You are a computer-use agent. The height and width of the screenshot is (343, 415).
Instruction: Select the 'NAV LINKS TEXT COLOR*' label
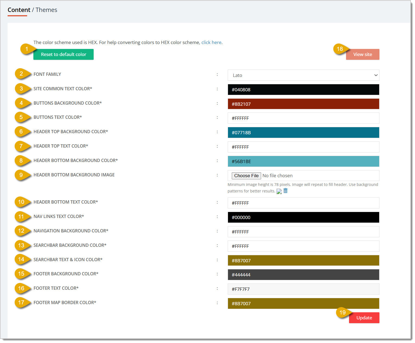(x=59, y=216)
